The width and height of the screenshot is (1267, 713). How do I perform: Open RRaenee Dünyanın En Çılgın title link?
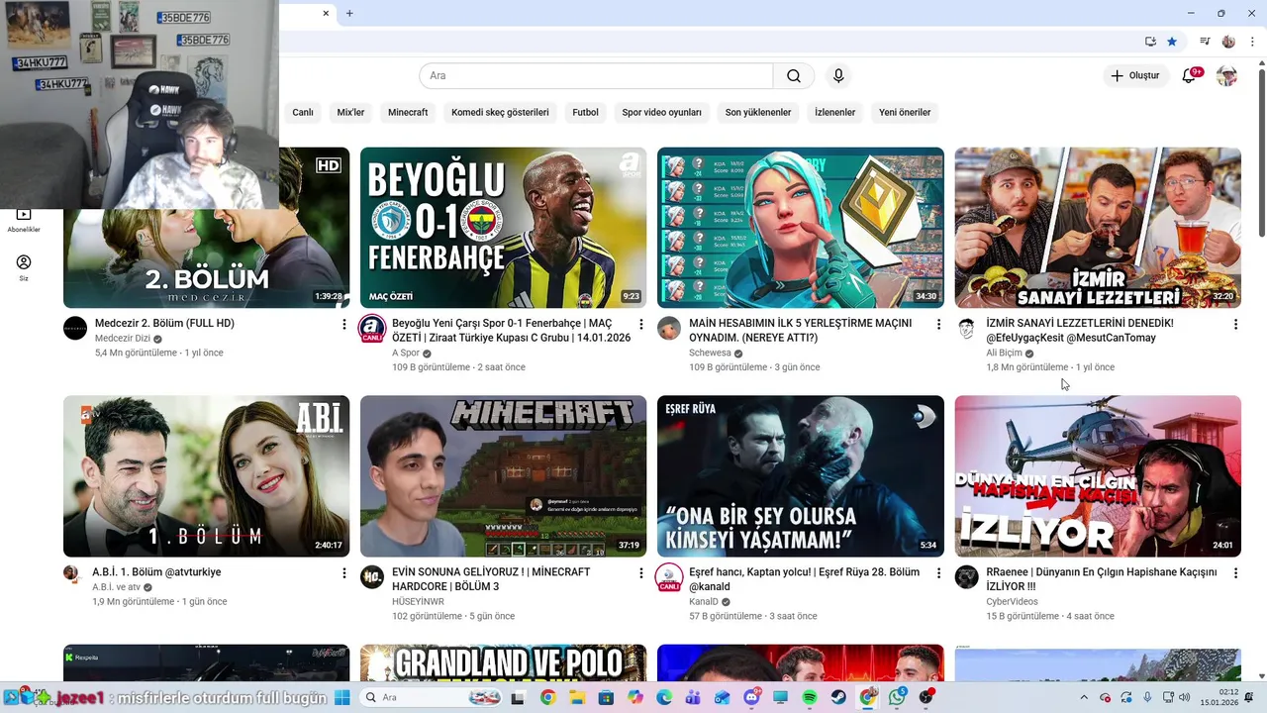coord(1101,579)
